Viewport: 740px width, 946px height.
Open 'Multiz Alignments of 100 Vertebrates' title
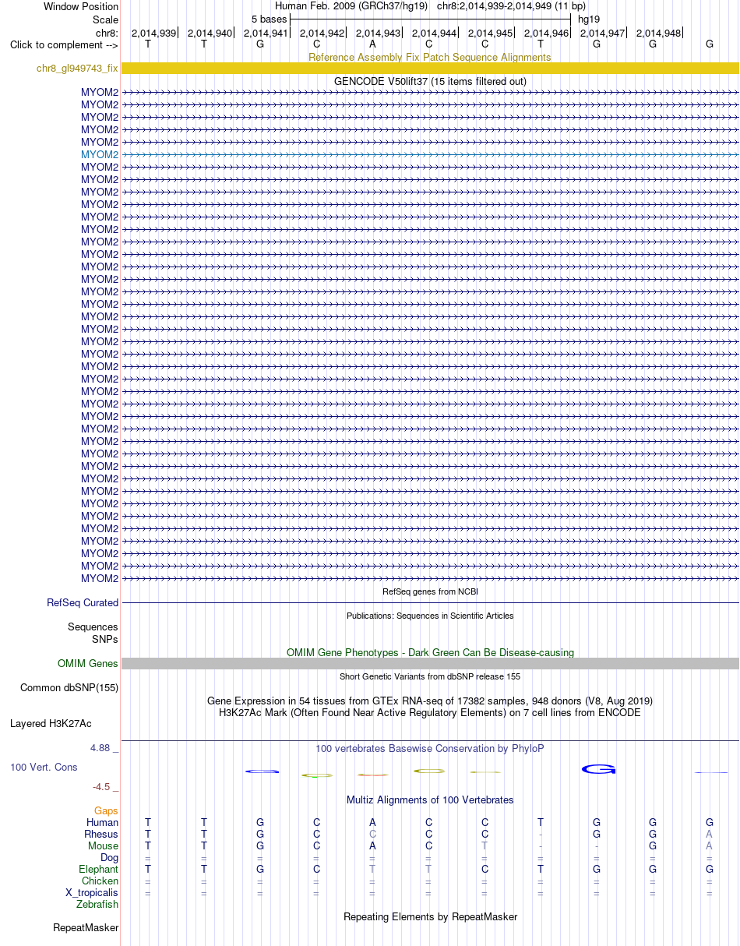tap(430, 800)
